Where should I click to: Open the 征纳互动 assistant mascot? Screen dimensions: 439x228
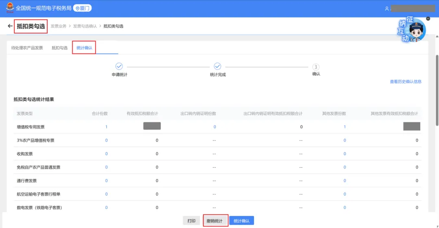412,31
